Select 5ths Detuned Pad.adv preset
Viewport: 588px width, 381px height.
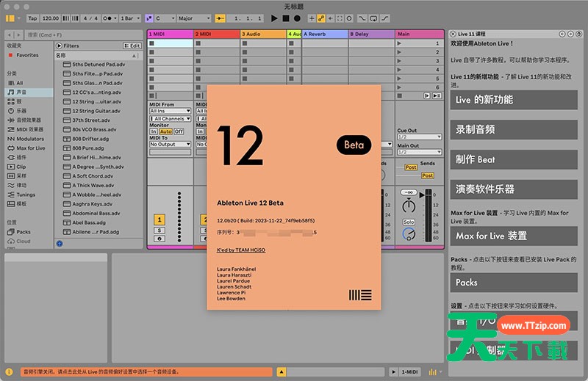(98, 65)
